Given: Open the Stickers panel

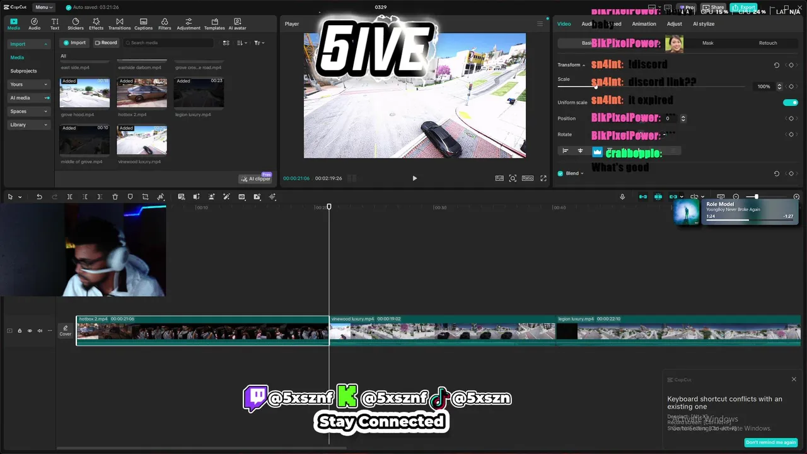Looking at the screenshot, I should [76, 24].
